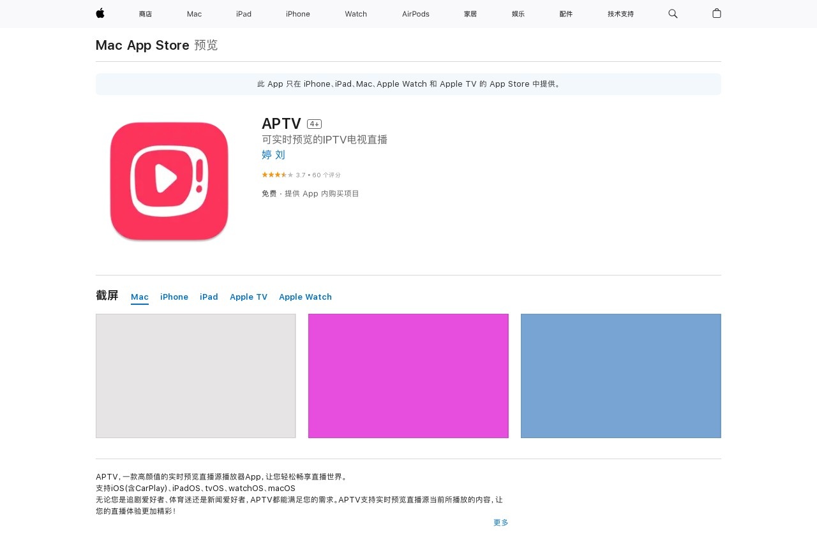The height and width of the screenshot is (544, 817).
Task: Open the magenta second screenshot thumbnail
Action: [408, 376]
